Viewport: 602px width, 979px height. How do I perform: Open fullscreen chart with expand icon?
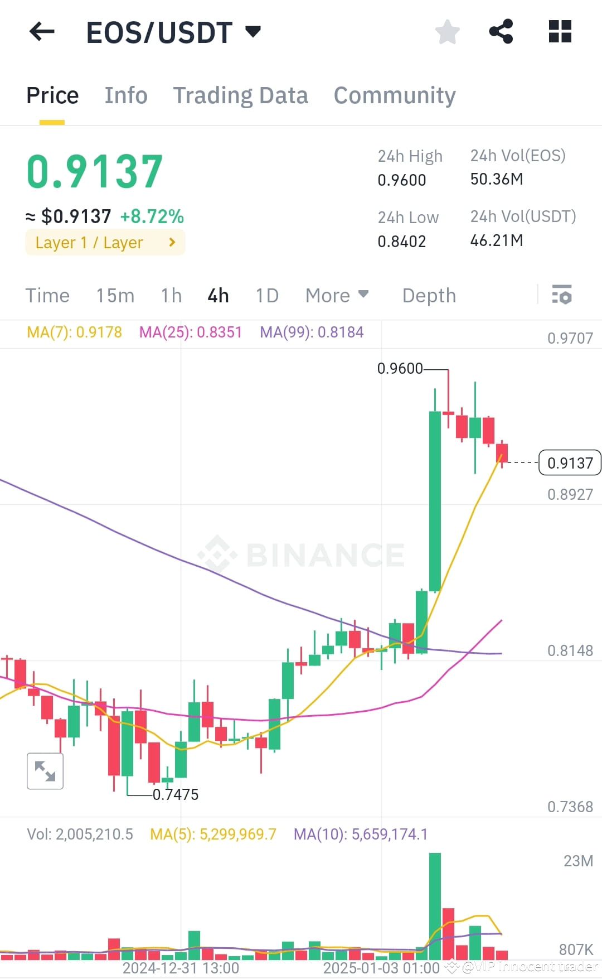45,771
